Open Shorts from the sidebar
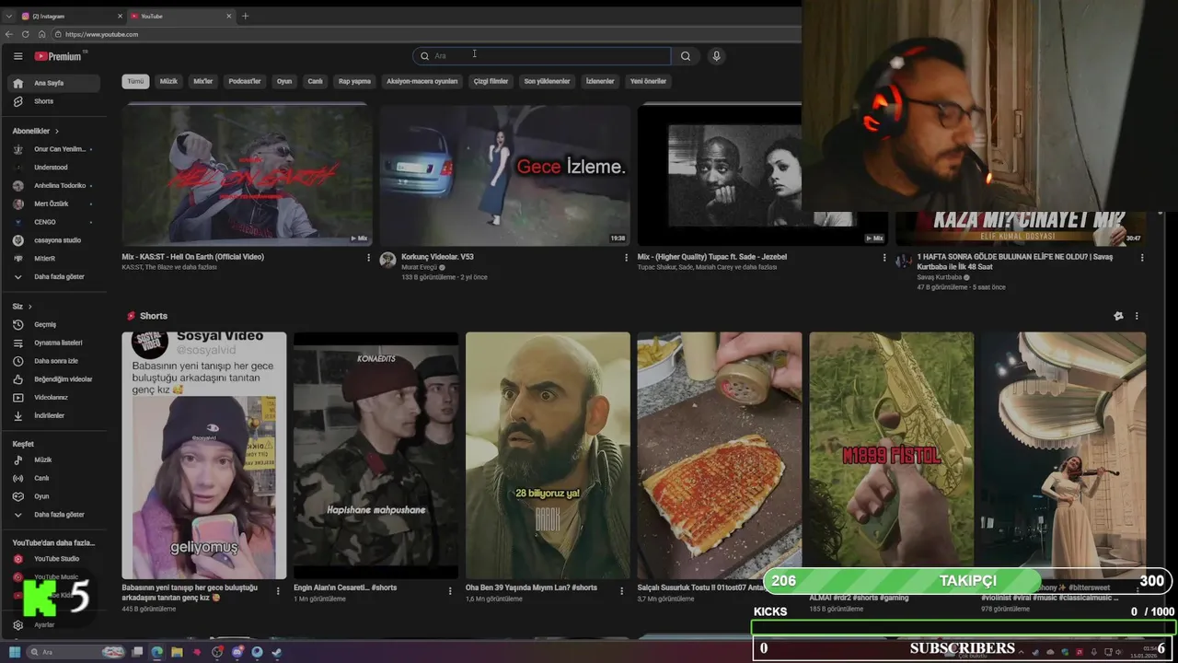 tap(53, 101)
